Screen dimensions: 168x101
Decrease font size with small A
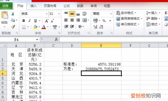point(52,21)
